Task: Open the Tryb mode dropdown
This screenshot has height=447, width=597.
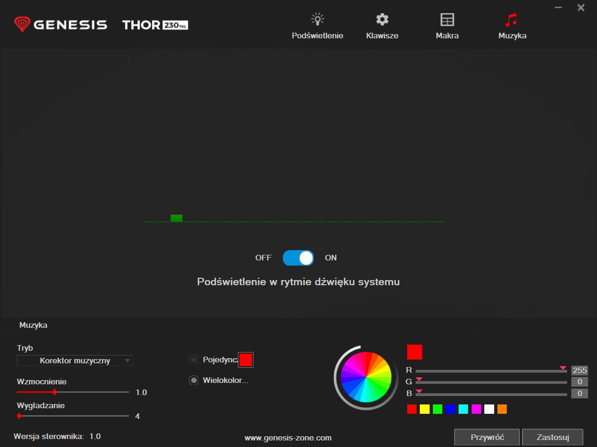Action: pos(75,360)
